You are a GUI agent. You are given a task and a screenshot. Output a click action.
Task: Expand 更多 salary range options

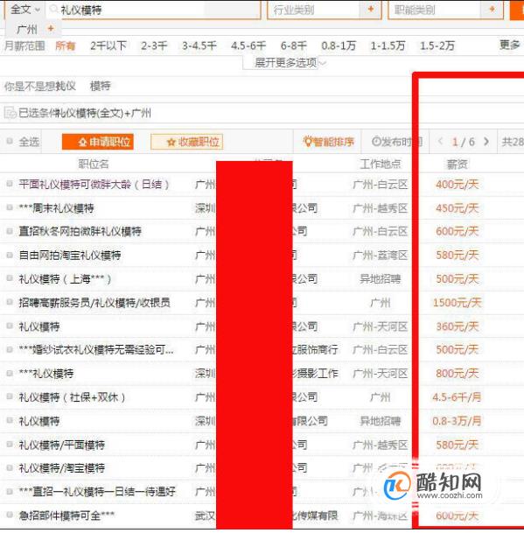[x=509, y=45]
